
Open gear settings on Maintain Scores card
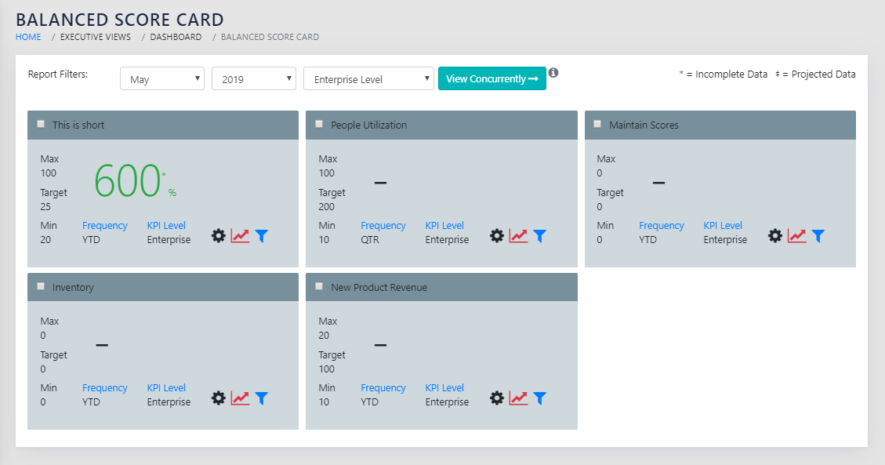[775, 236]
